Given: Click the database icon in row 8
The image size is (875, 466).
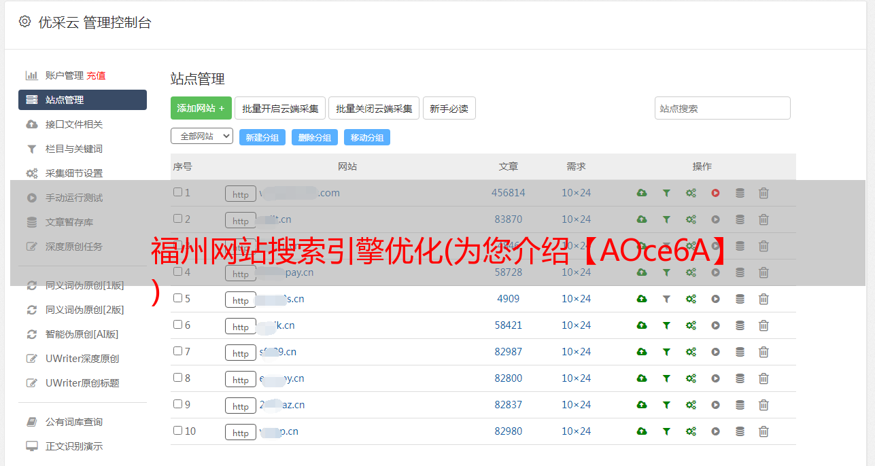Looking at the screenshot, I should pyautogui.click(x=740, y=378).
